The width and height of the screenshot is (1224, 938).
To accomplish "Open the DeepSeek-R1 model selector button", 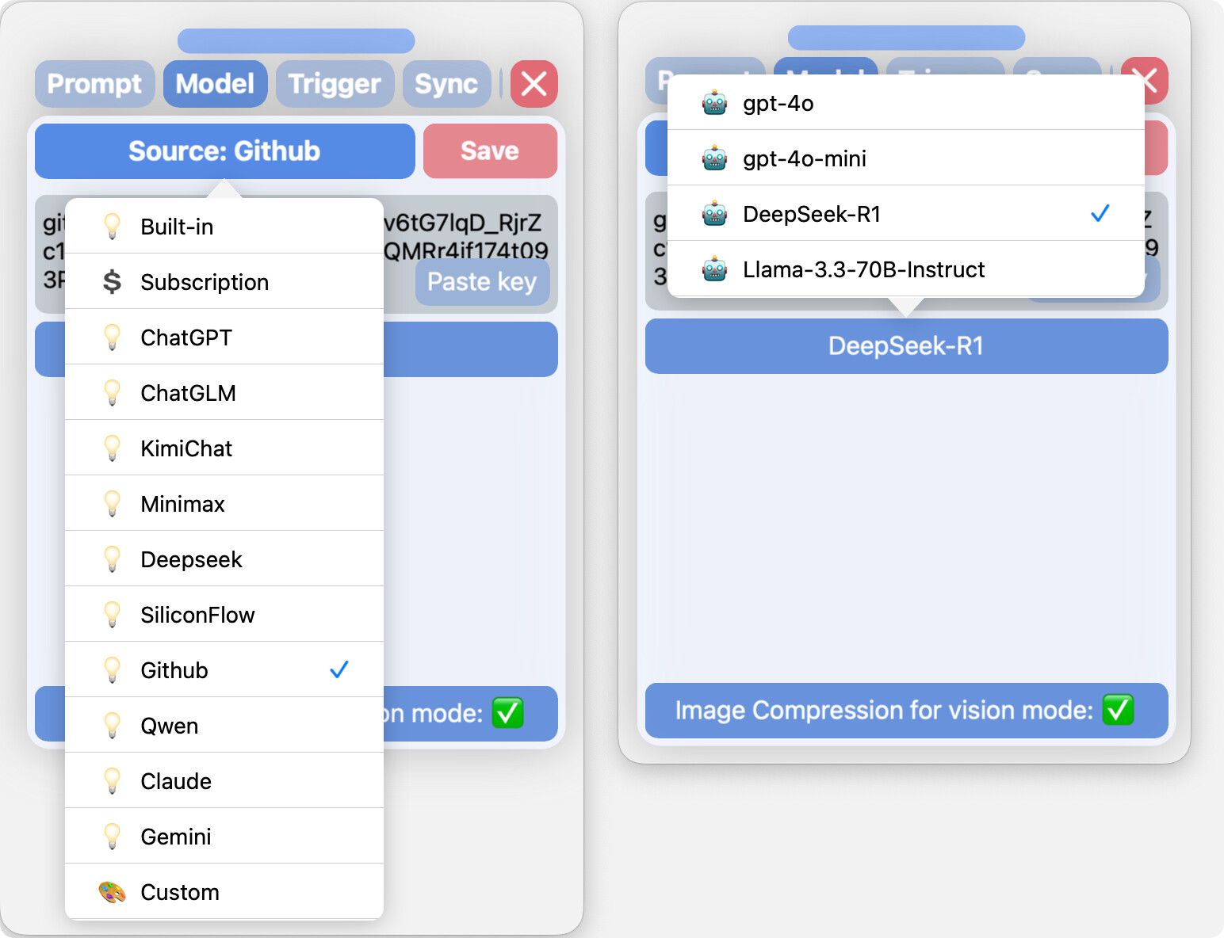I will click(x=906, y=346).
